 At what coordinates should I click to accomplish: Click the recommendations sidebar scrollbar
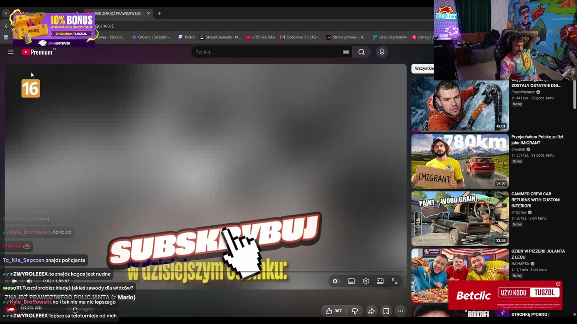(x=574, y=94)
